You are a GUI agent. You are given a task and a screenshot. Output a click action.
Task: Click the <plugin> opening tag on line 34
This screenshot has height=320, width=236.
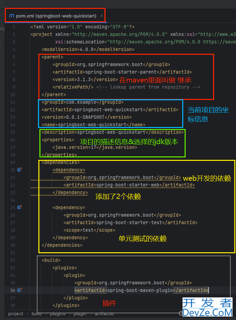click(74, 275)
